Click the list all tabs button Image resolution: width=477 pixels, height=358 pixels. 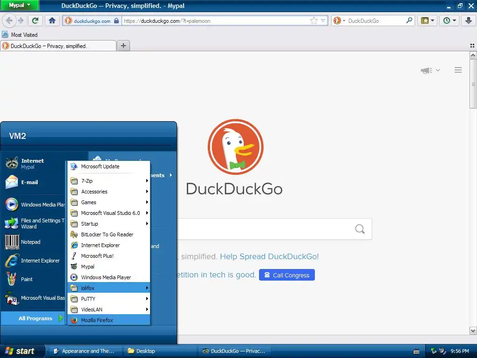point(472,46)
